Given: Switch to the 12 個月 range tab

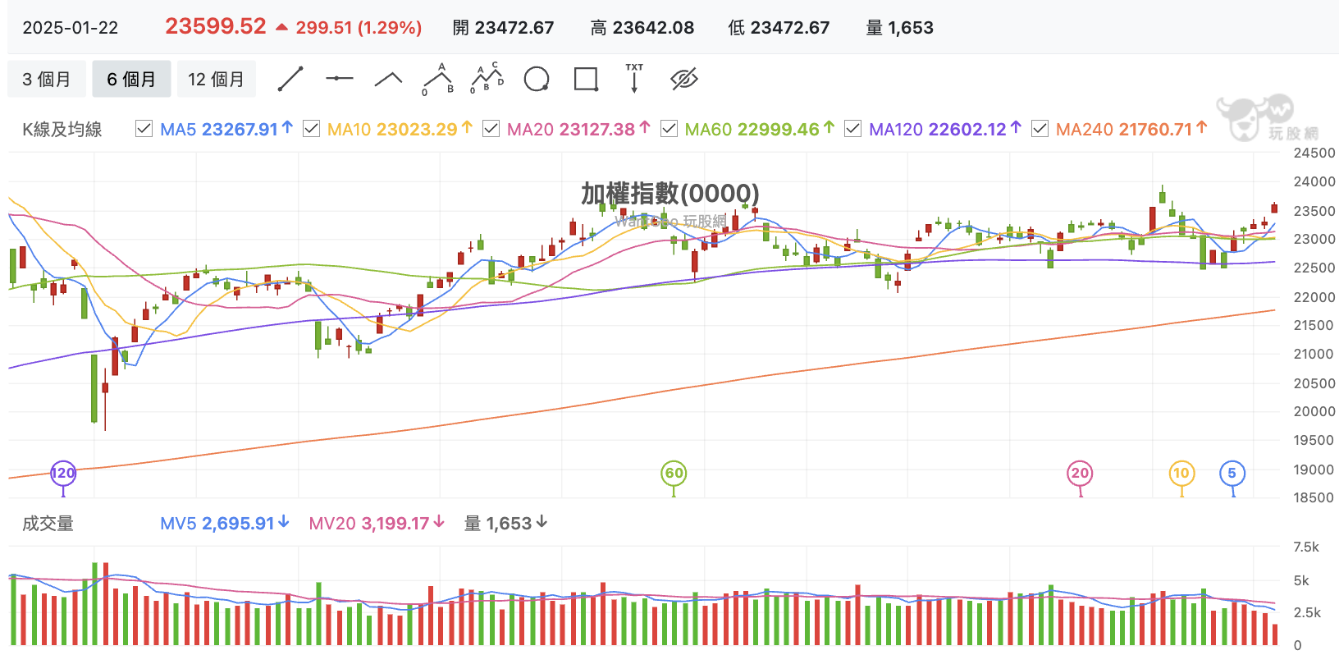Looking at the screenshot, I should click(x=216, y=79).
